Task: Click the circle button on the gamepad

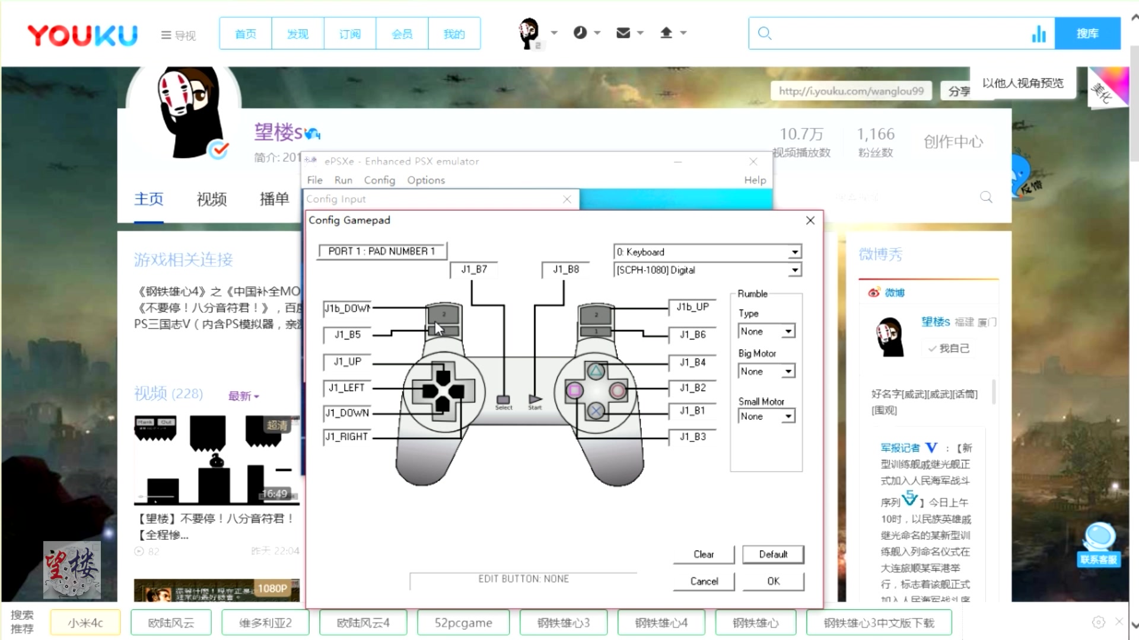Action: coord(618,391)
